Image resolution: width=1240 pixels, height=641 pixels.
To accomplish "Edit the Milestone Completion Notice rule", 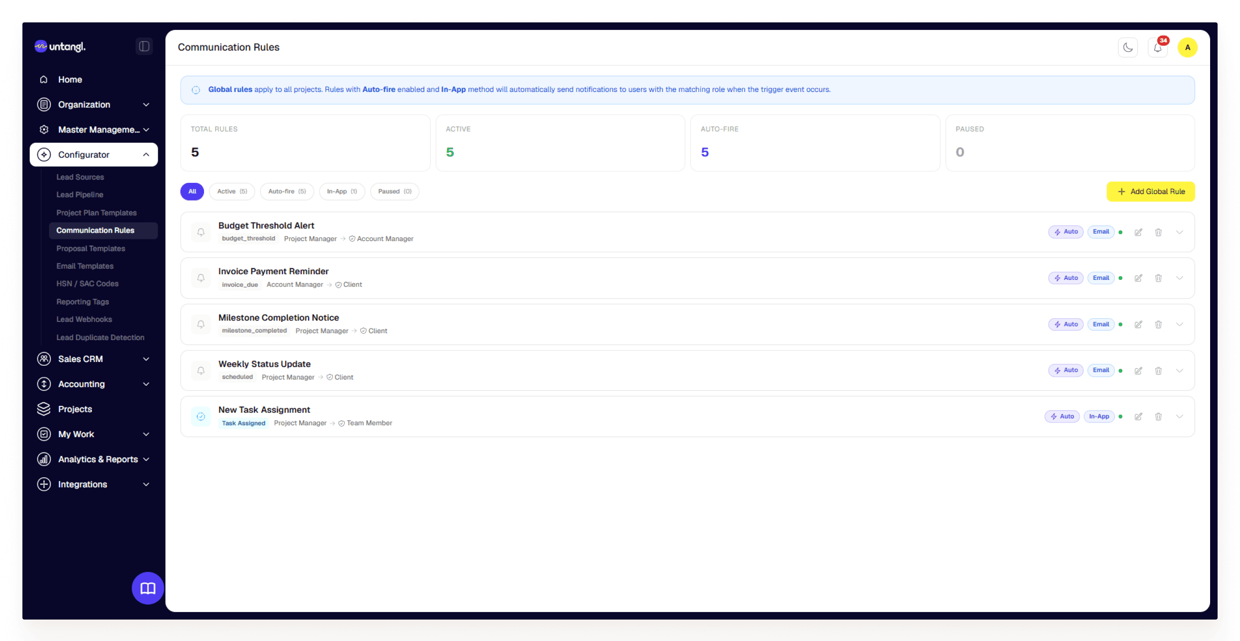I will 1138,325.
